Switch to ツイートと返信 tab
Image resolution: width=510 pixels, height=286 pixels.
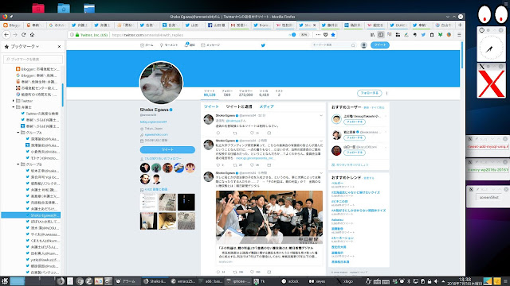239,106
